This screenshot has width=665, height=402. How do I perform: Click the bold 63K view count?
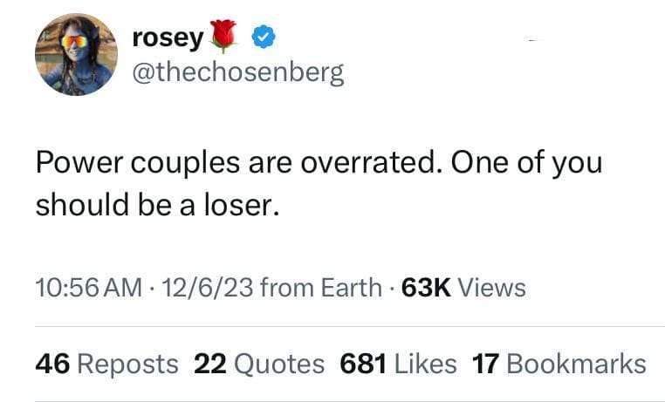(426, 287)
